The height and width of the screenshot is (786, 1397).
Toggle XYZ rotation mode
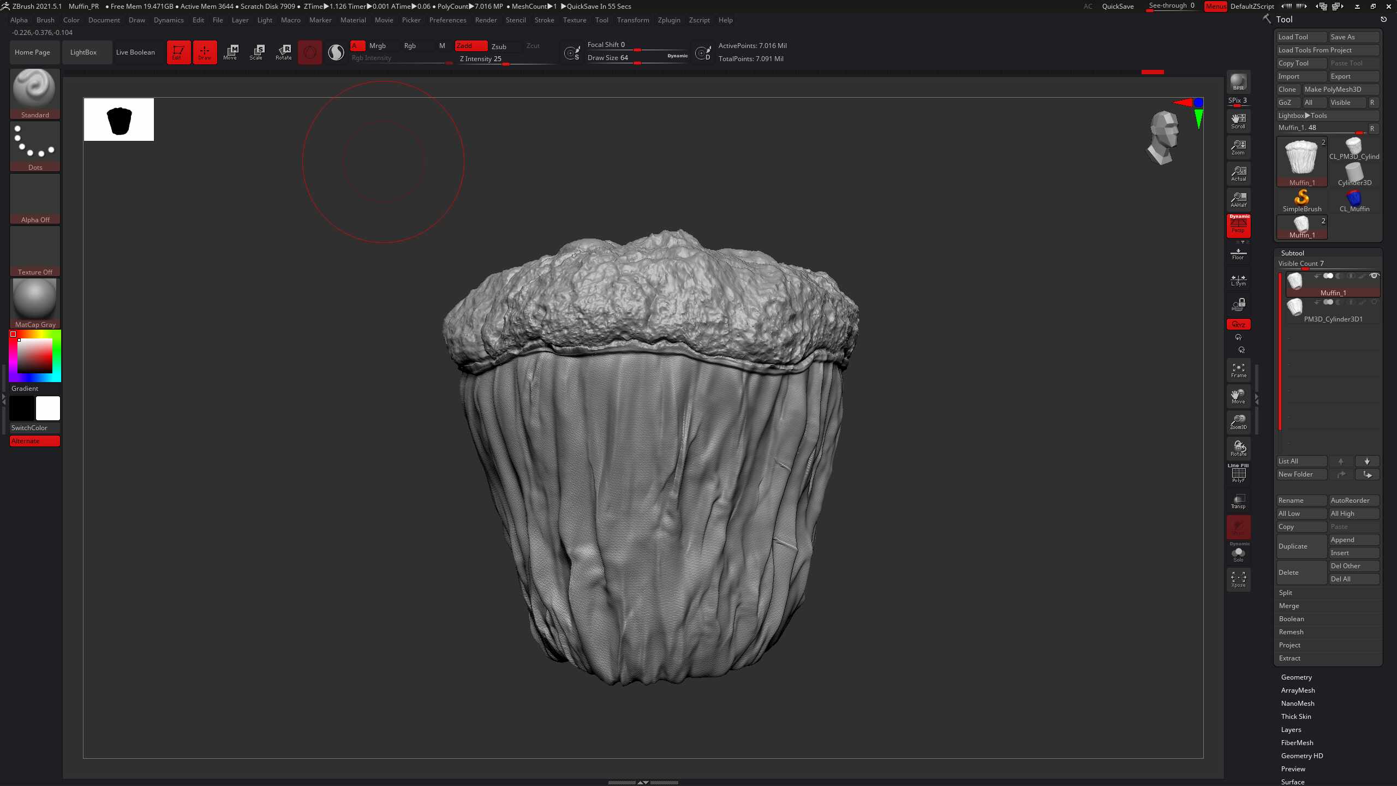click(x=1238, y=324)
